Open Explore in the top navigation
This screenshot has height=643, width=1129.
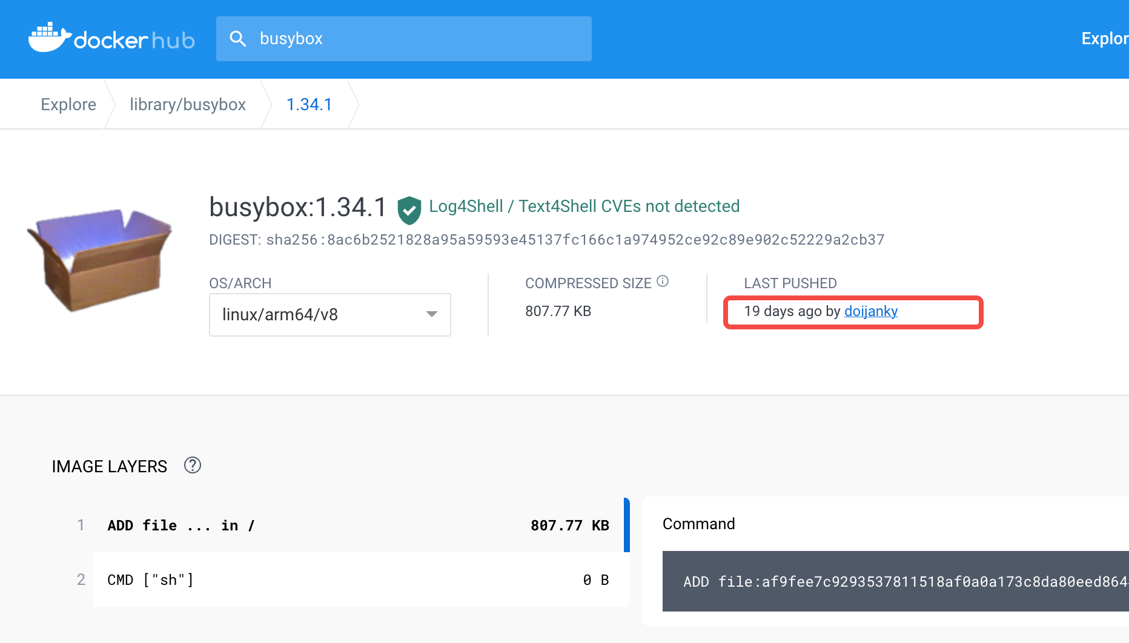(x=1105, y=38)
